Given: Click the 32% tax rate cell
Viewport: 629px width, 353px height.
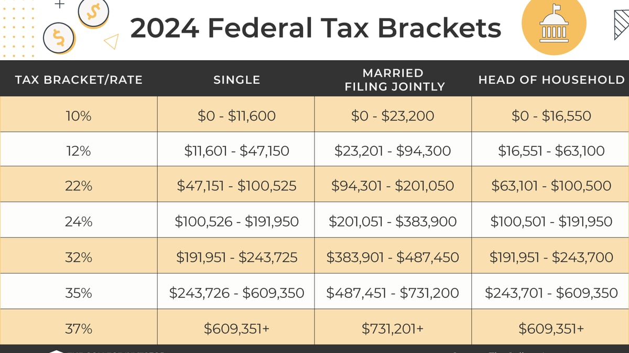Looking at the screenshot, I should click(x=79, y=257).
